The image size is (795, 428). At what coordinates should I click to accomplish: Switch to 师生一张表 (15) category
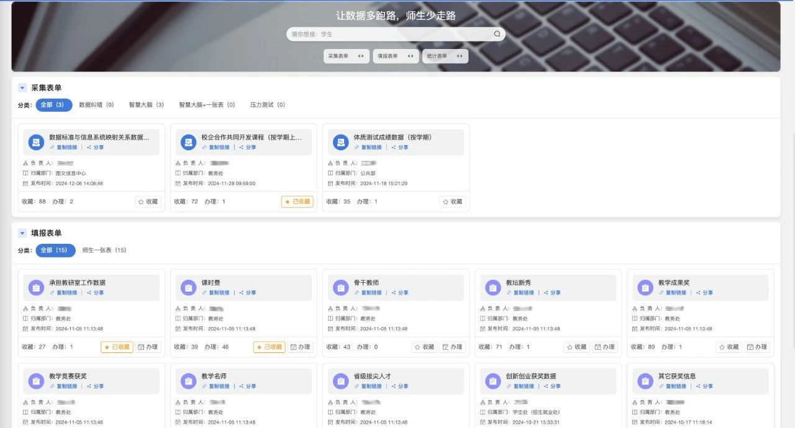coord(104,250)
